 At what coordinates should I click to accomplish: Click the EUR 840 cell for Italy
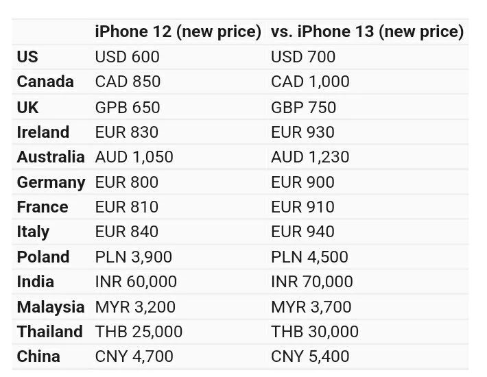(127, 232)
